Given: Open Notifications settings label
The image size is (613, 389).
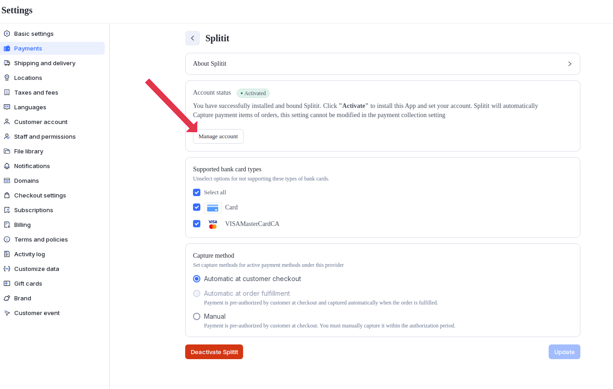Looking at the screenshot, I should coord(32,166).
